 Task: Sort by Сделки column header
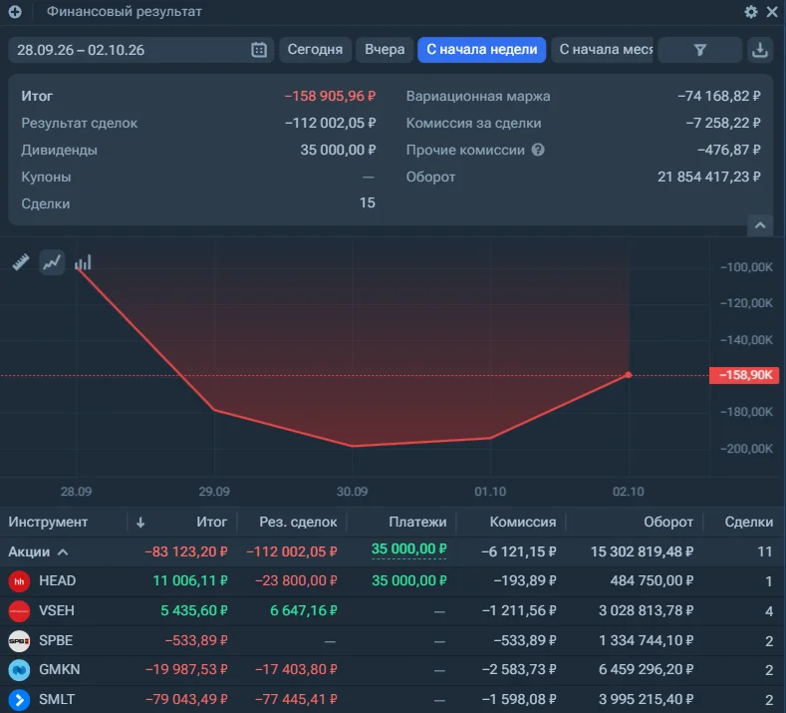[749, 523]
